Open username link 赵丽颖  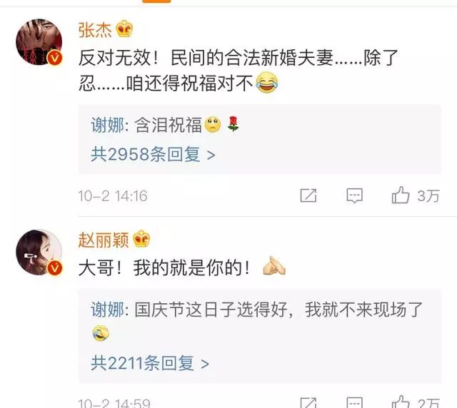(x=104, y=240)
